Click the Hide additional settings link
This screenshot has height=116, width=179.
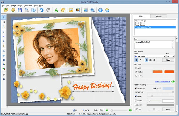pos(163,81)
